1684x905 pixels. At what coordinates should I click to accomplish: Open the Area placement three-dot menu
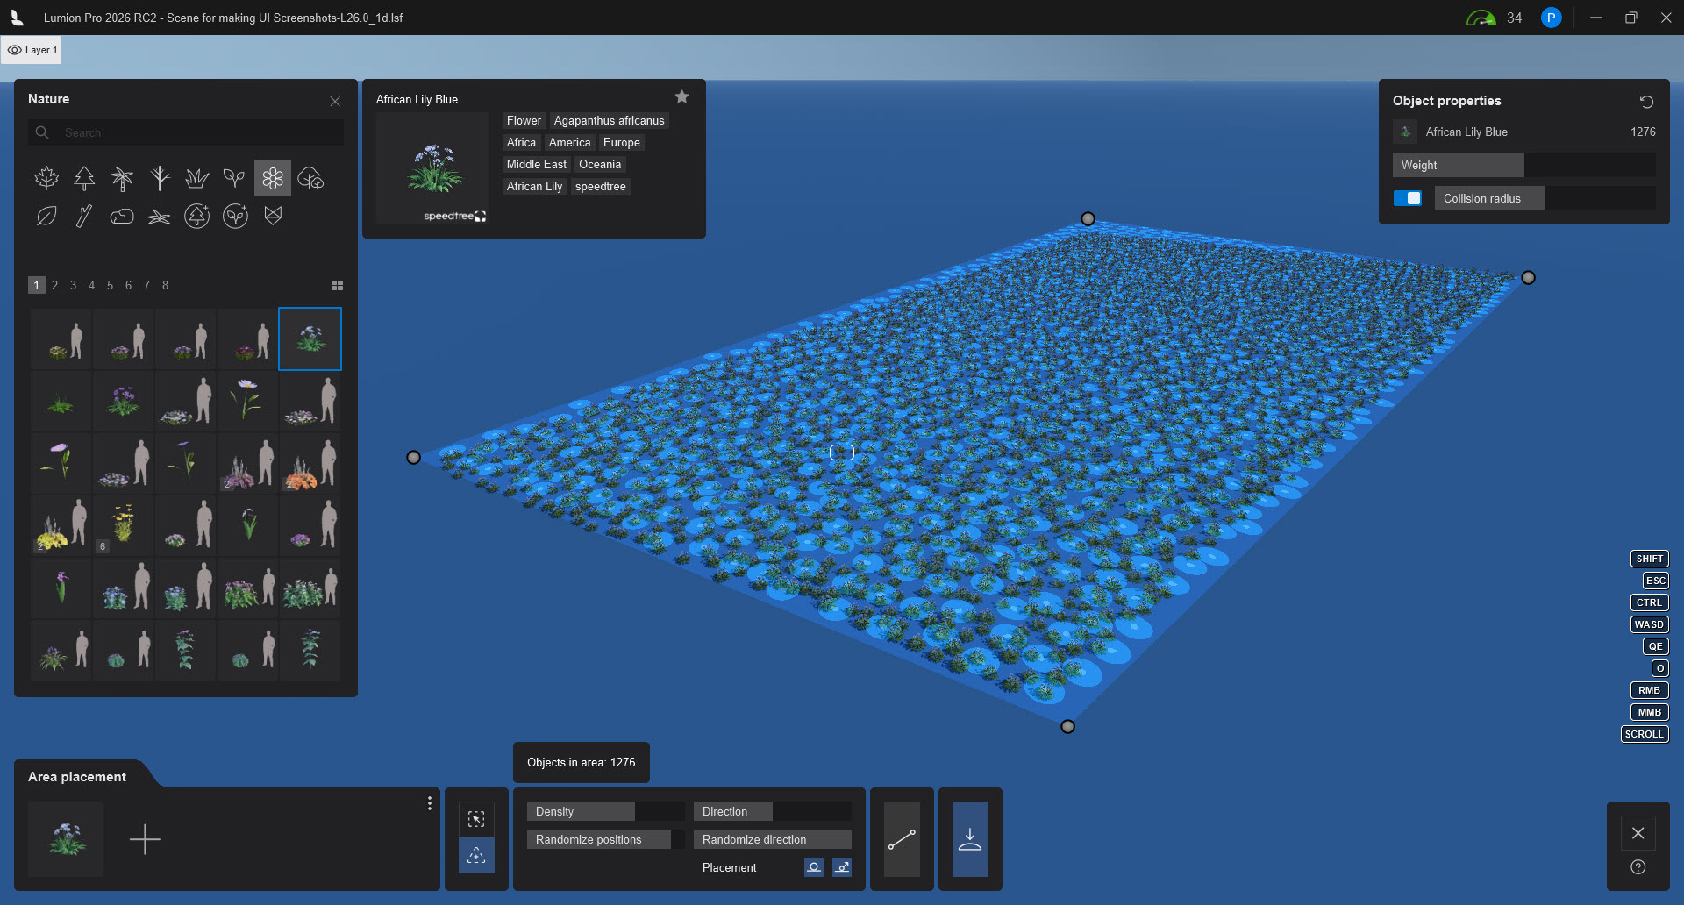[x=429, y=803]
